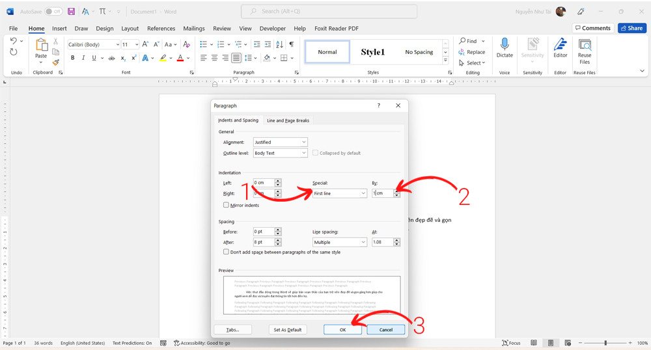The image size is (651, 350).
Task: Apply Strikethrough to text
Action: click(x=112, y=58)
